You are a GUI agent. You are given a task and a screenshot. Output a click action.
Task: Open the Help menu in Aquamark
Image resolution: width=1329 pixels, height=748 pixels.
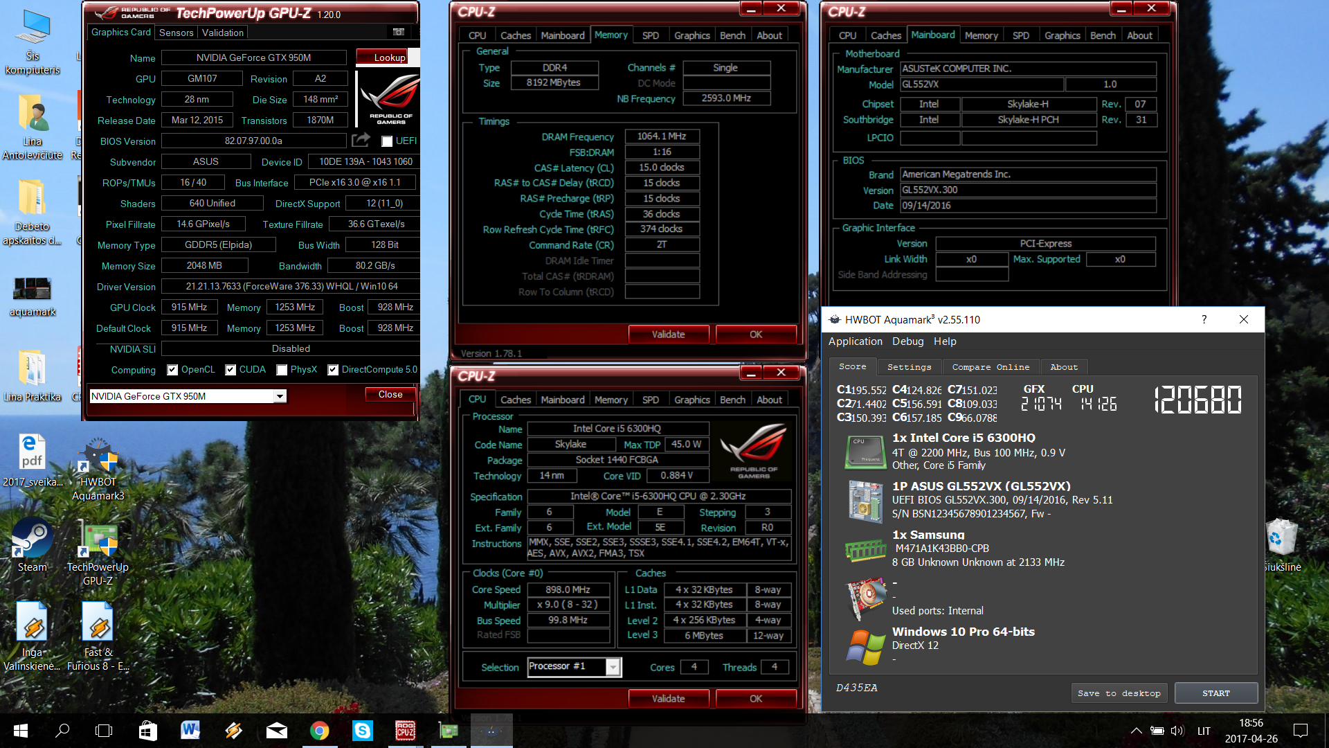point(945,341)
